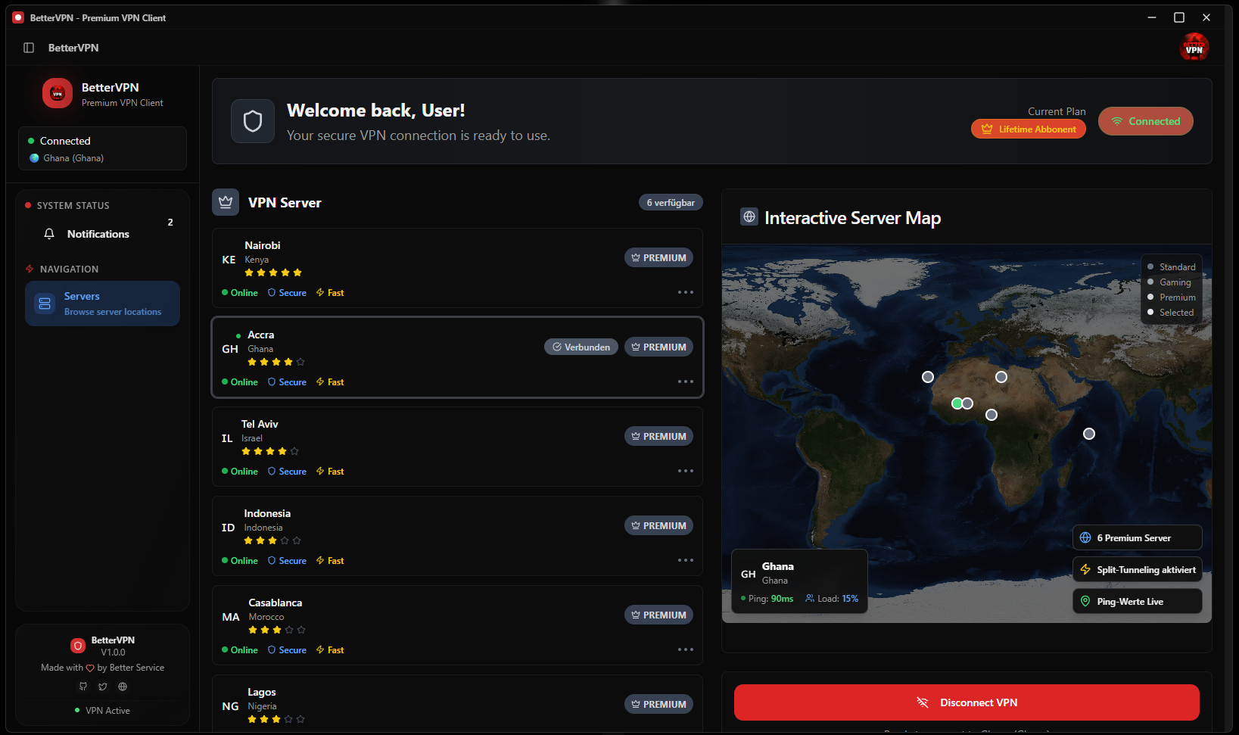Image resolution: width=1239 pixels, height=735 pixels.
Task: Toggle Split-Tunneling aktiviert on the map
Action: (x=1137, y=569)
